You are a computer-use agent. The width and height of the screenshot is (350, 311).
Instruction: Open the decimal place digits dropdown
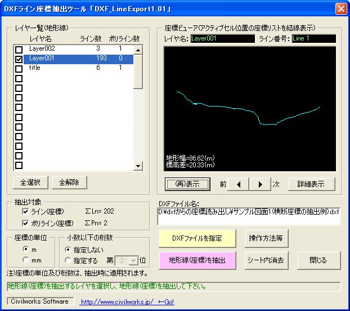[134, 261]
